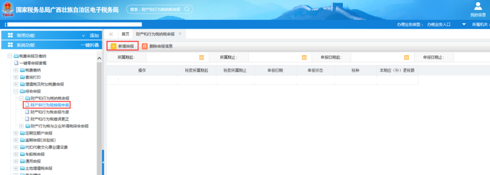Click 添加 in 常用功能 header
490x175 pixels.
tap(94, 36)
